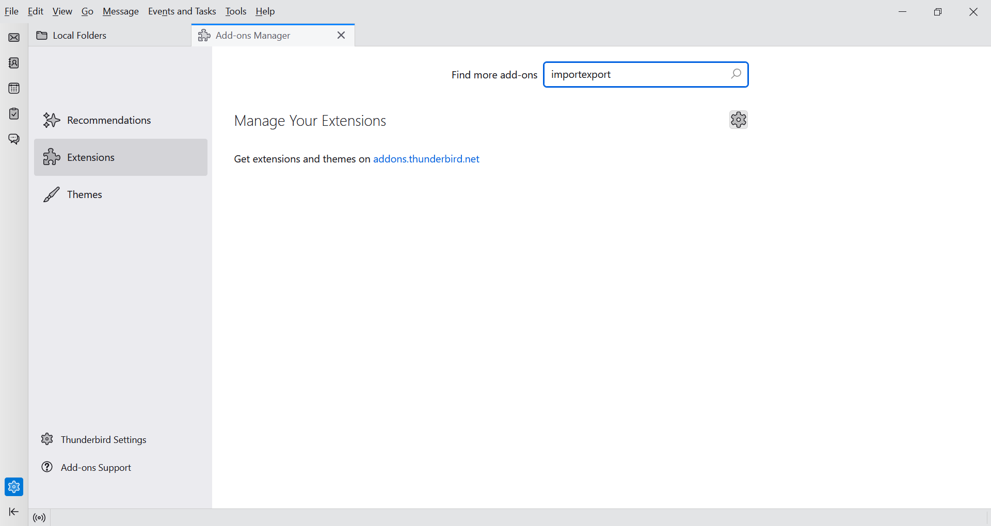The image size is (991, 526).
Task: Minimize the Thunderbird window
Action: pos(903,11)
